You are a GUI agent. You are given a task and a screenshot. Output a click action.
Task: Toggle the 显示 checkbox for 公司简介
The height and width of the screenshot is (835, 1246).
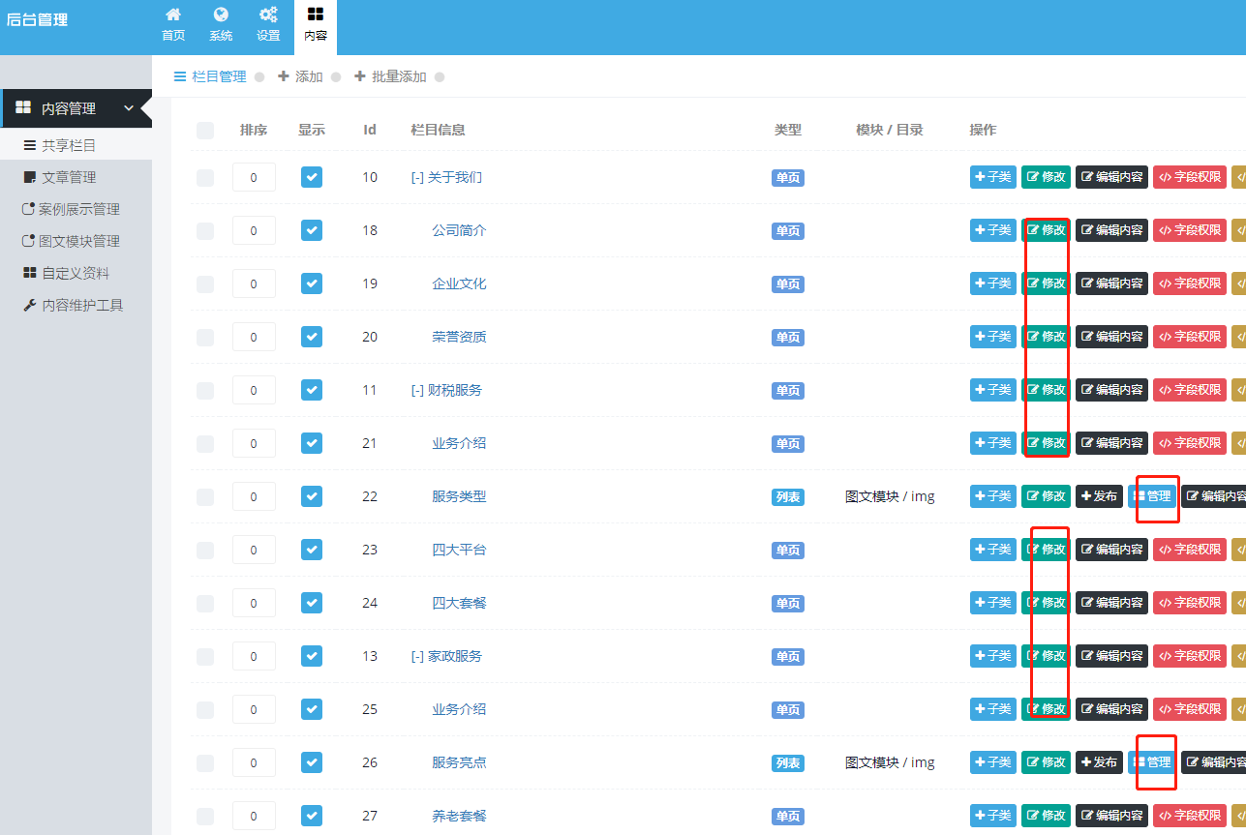[x=311, y=230]
